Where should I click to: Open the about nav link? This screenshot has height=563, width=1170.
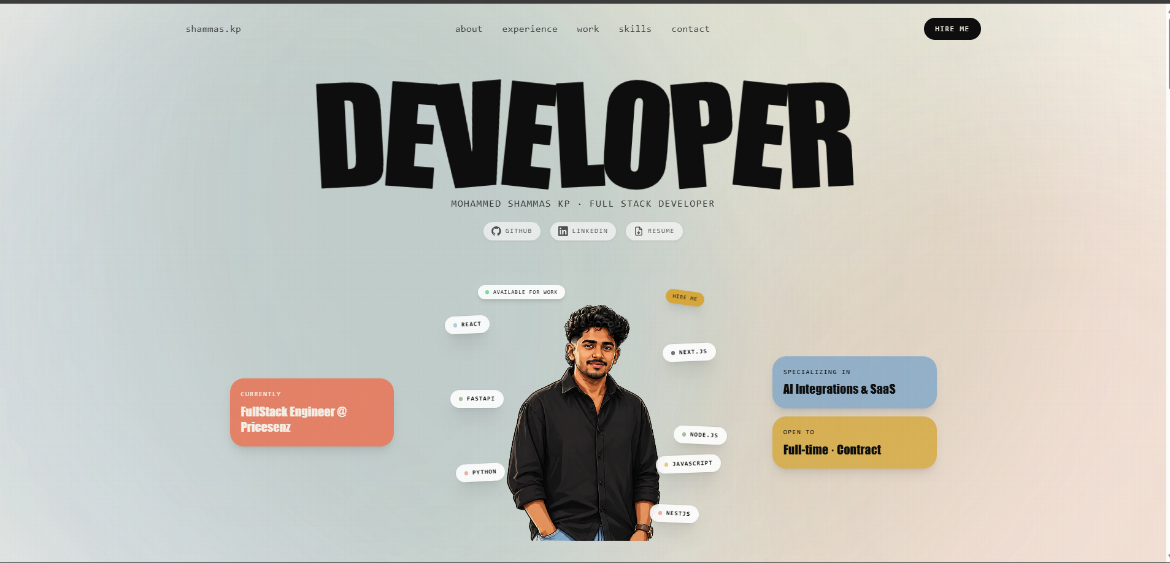click(x=469, y=29)
